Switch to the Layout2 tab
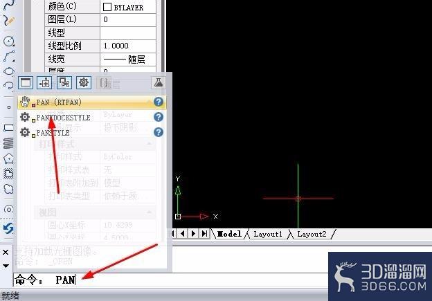Image resolution: width=432 pixels, height=301 pixels. pos(312,234)
